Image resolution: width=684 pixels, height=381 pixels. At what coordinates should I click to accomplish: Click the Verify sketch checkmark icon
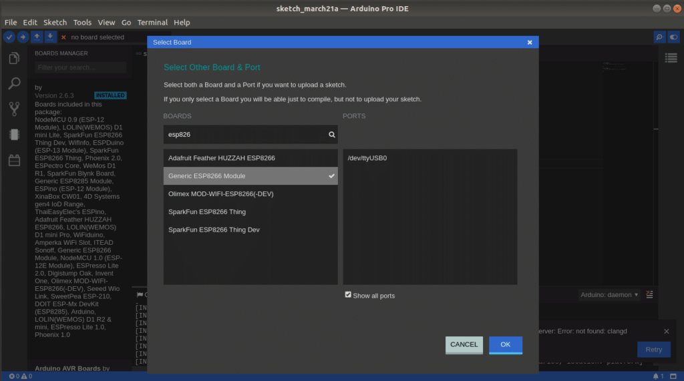point(9,37)
